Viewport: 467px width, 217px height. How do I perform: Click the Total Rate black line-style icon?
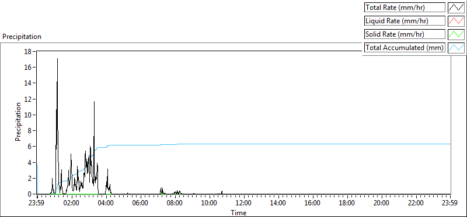tap(456, 7)
